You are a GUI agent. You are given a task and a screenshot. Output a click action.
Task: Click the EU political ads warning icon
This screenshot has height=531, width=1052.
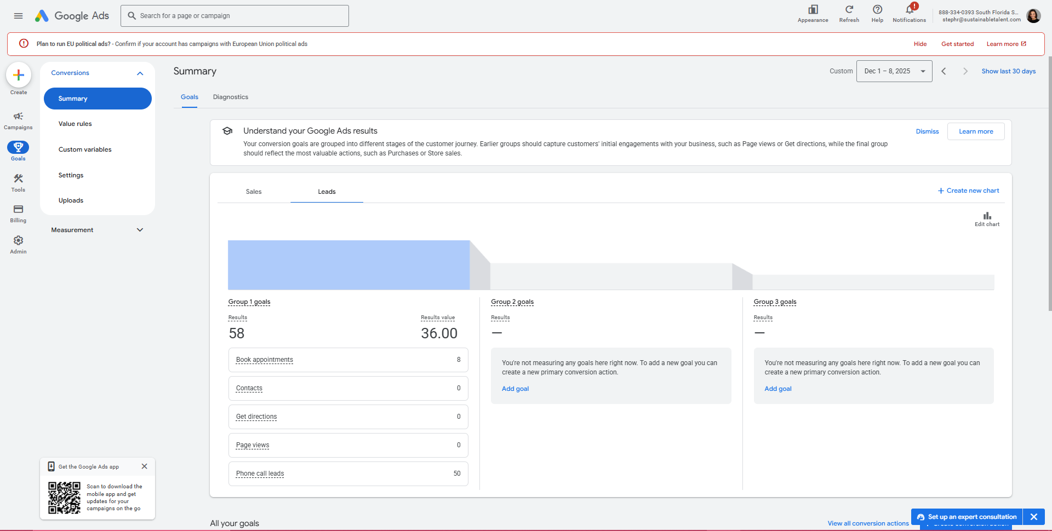click(24, 43)
